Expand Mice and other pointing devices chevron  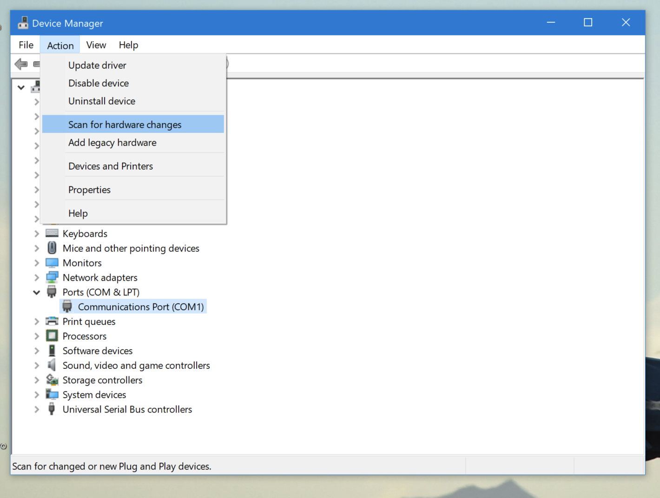point(37,249)
